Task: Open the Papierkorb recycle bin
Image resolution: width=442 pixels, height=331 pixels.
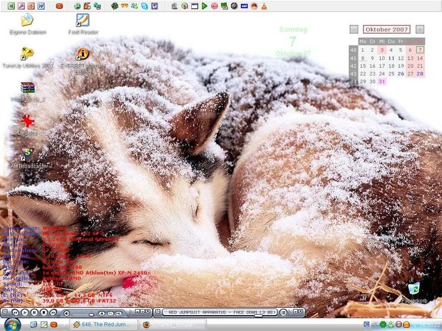Action: pos(414,289)
